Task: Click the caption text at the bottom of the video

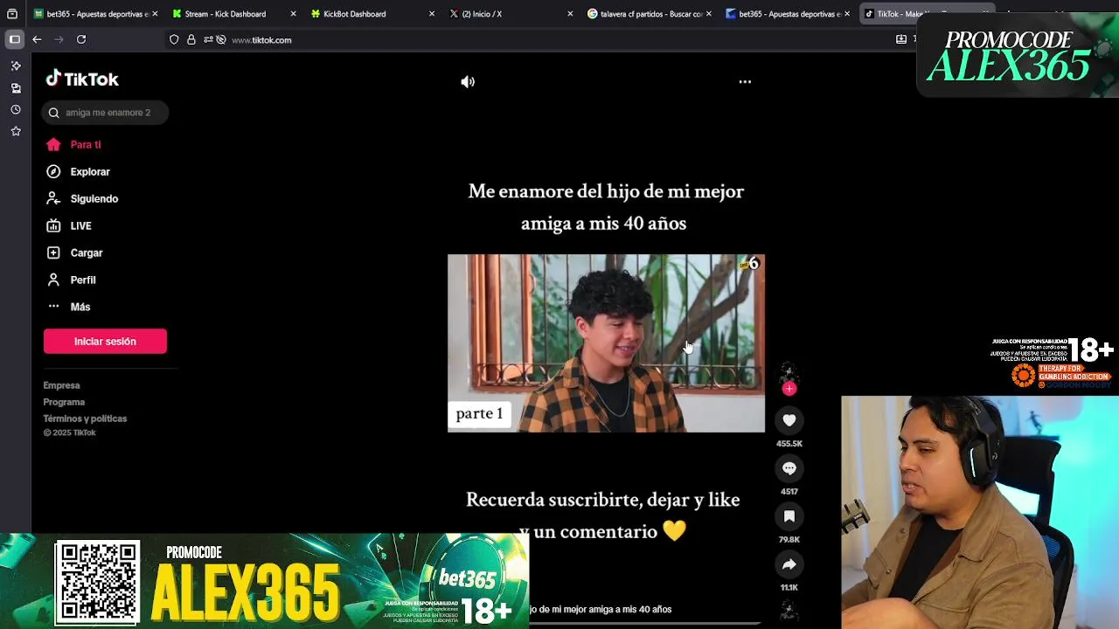Action: 601,610
